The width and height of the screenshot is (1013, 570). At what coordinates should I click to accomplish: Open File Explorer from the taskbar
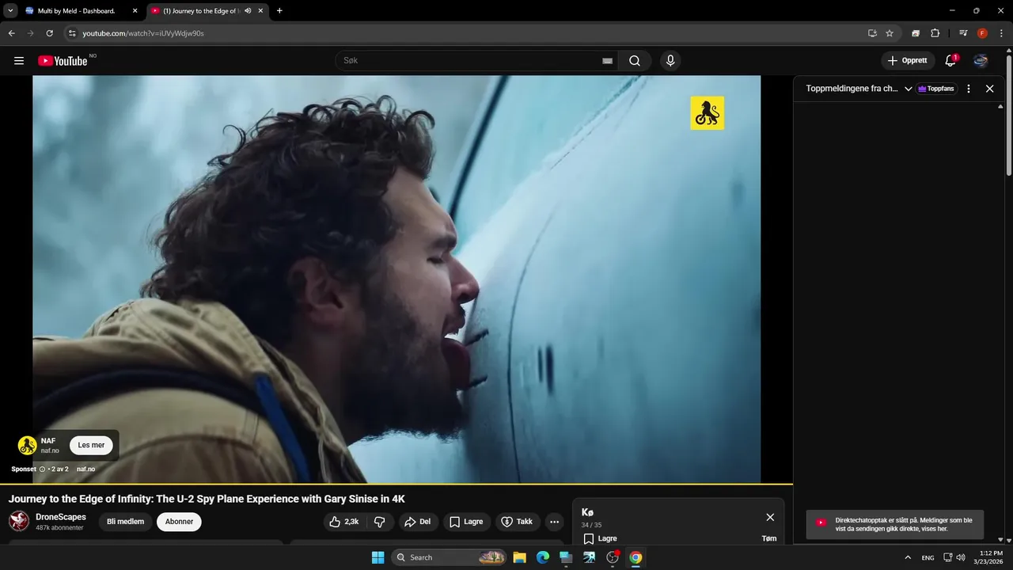519,557
